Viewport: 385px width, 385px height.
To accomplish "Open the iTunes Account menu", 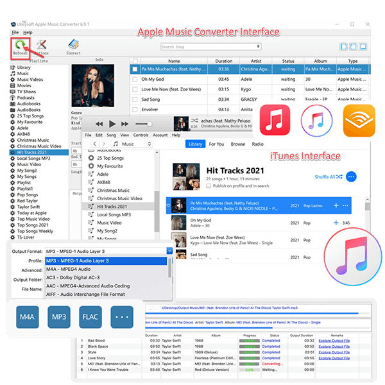I will 160,135.
